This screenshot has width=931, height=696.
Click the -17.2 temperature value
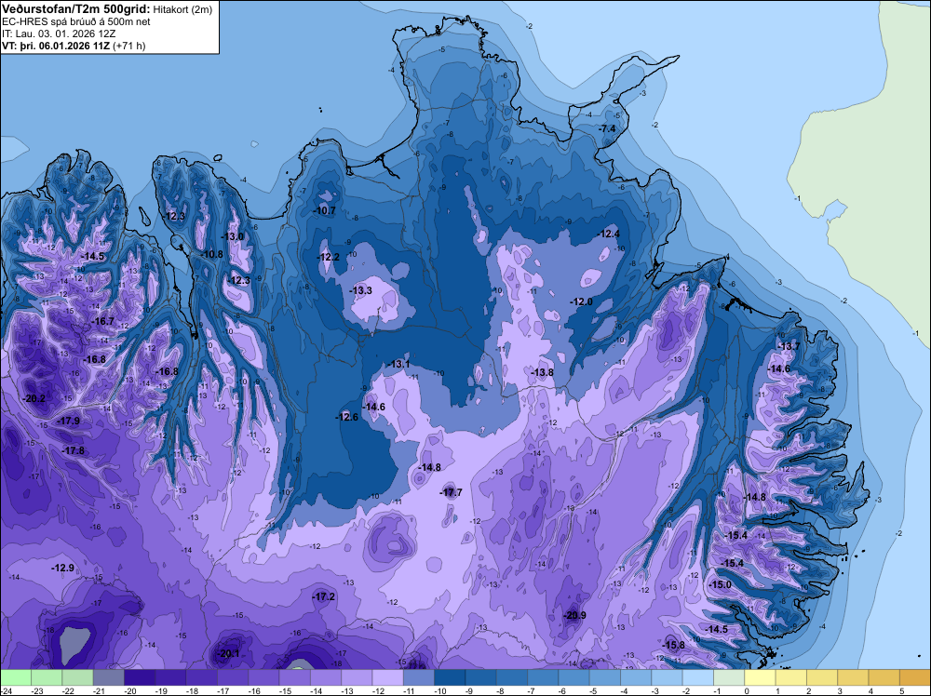click(x=324, y=597)
